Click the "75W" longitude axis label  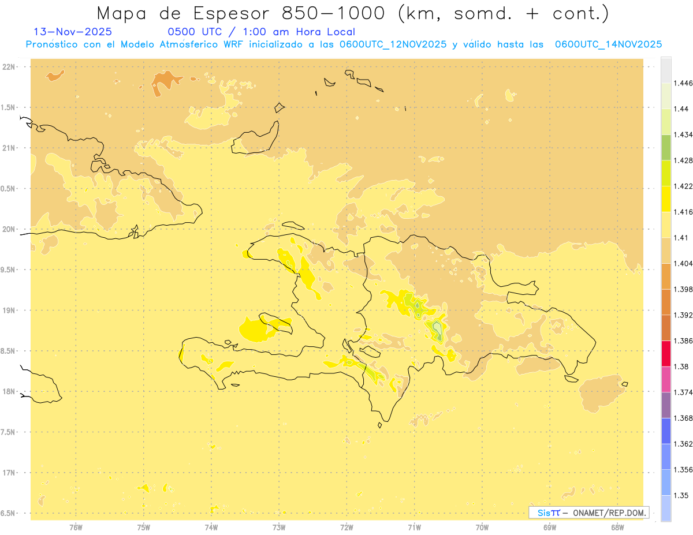pyautogui.click(x=143, y=527)
